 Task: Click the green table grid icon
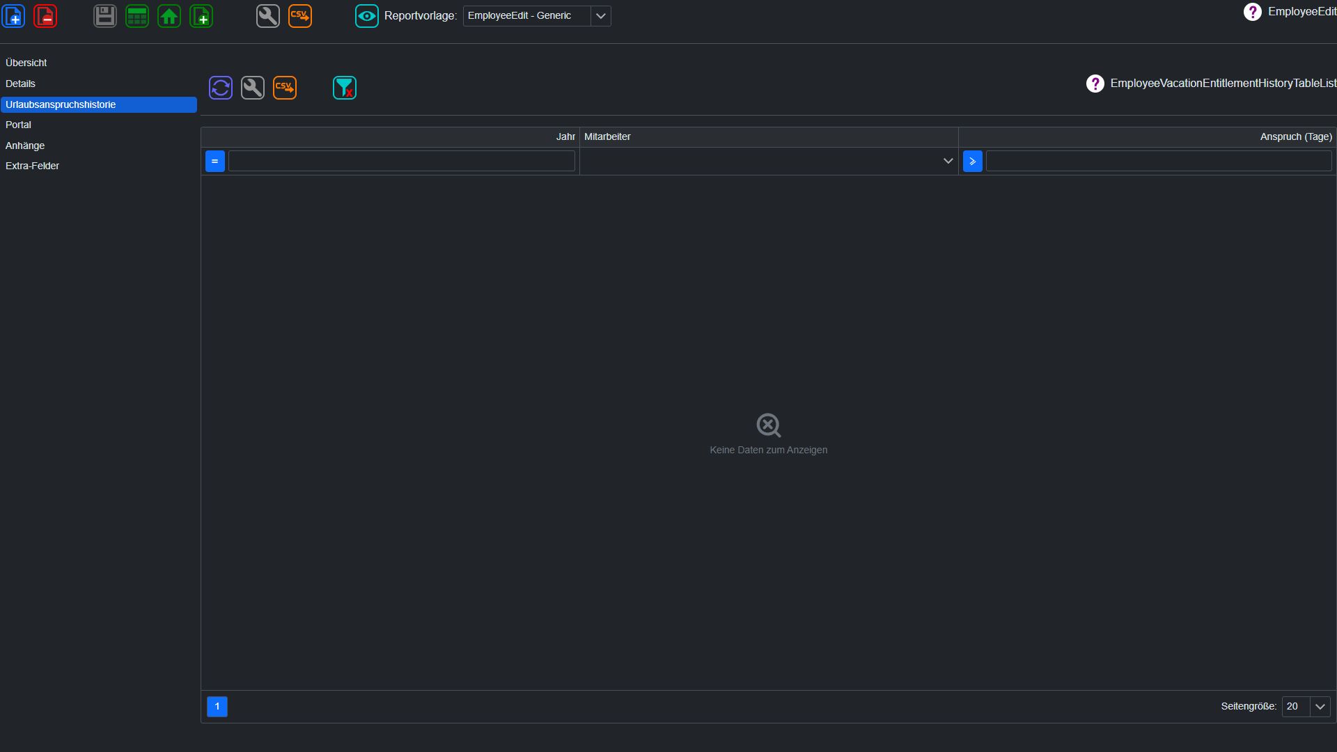[137, 16]
